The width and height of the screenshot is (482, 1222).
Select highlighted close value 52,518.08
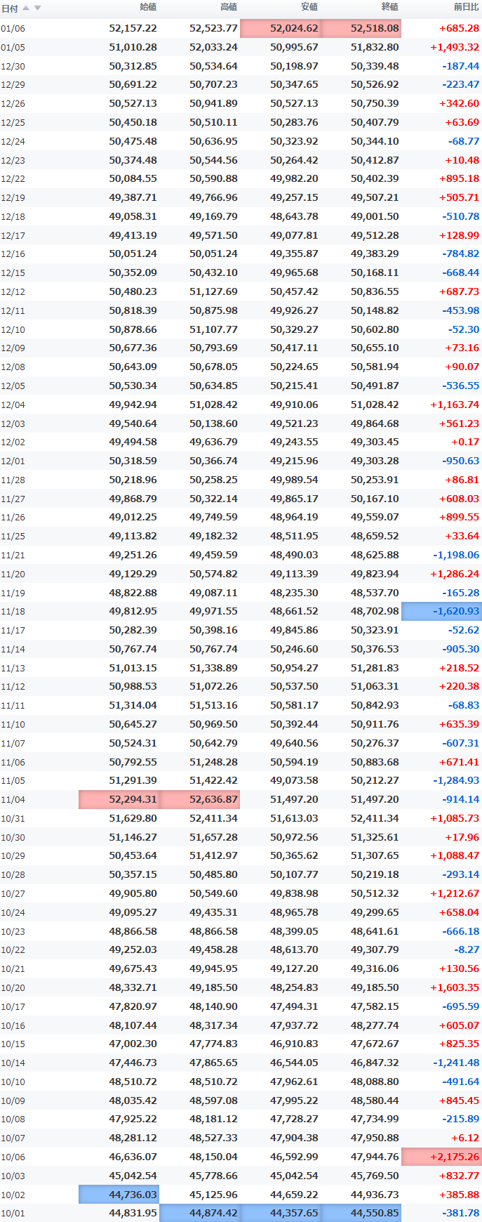tap(361, 28)
